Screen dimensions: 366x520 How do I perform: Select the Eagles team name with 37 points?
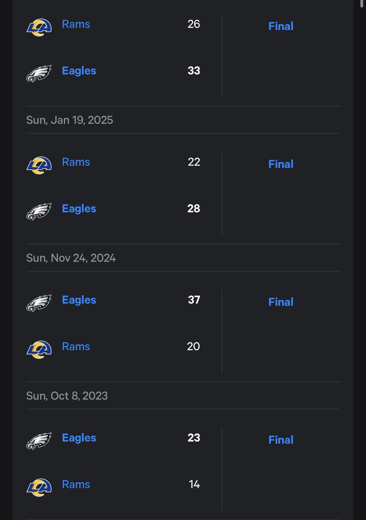[x=79, y=300]
